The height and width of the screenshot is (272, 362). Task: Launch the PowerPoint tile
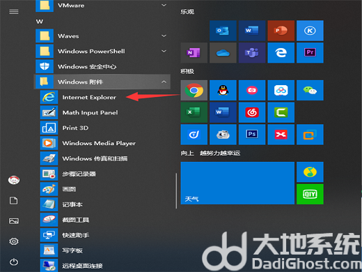click(x=281, y=31)
